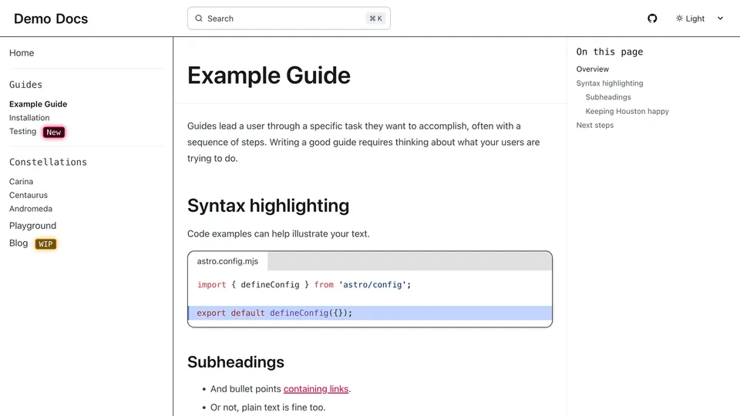
Task: Go to the Testing guide
Action: point(22,132)
